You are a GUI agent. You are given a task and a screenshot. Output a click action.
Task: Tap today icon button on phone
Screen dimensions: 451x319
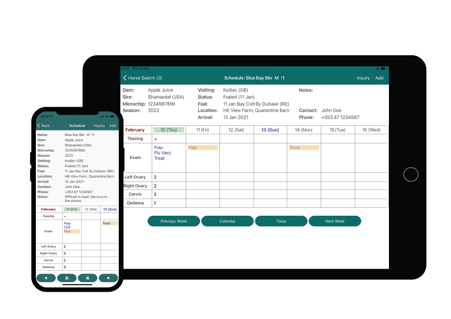(88, 278)
